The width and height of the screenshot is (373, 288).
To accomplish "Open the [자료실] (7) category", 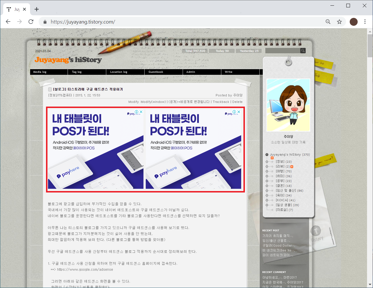I will (284, 210).
